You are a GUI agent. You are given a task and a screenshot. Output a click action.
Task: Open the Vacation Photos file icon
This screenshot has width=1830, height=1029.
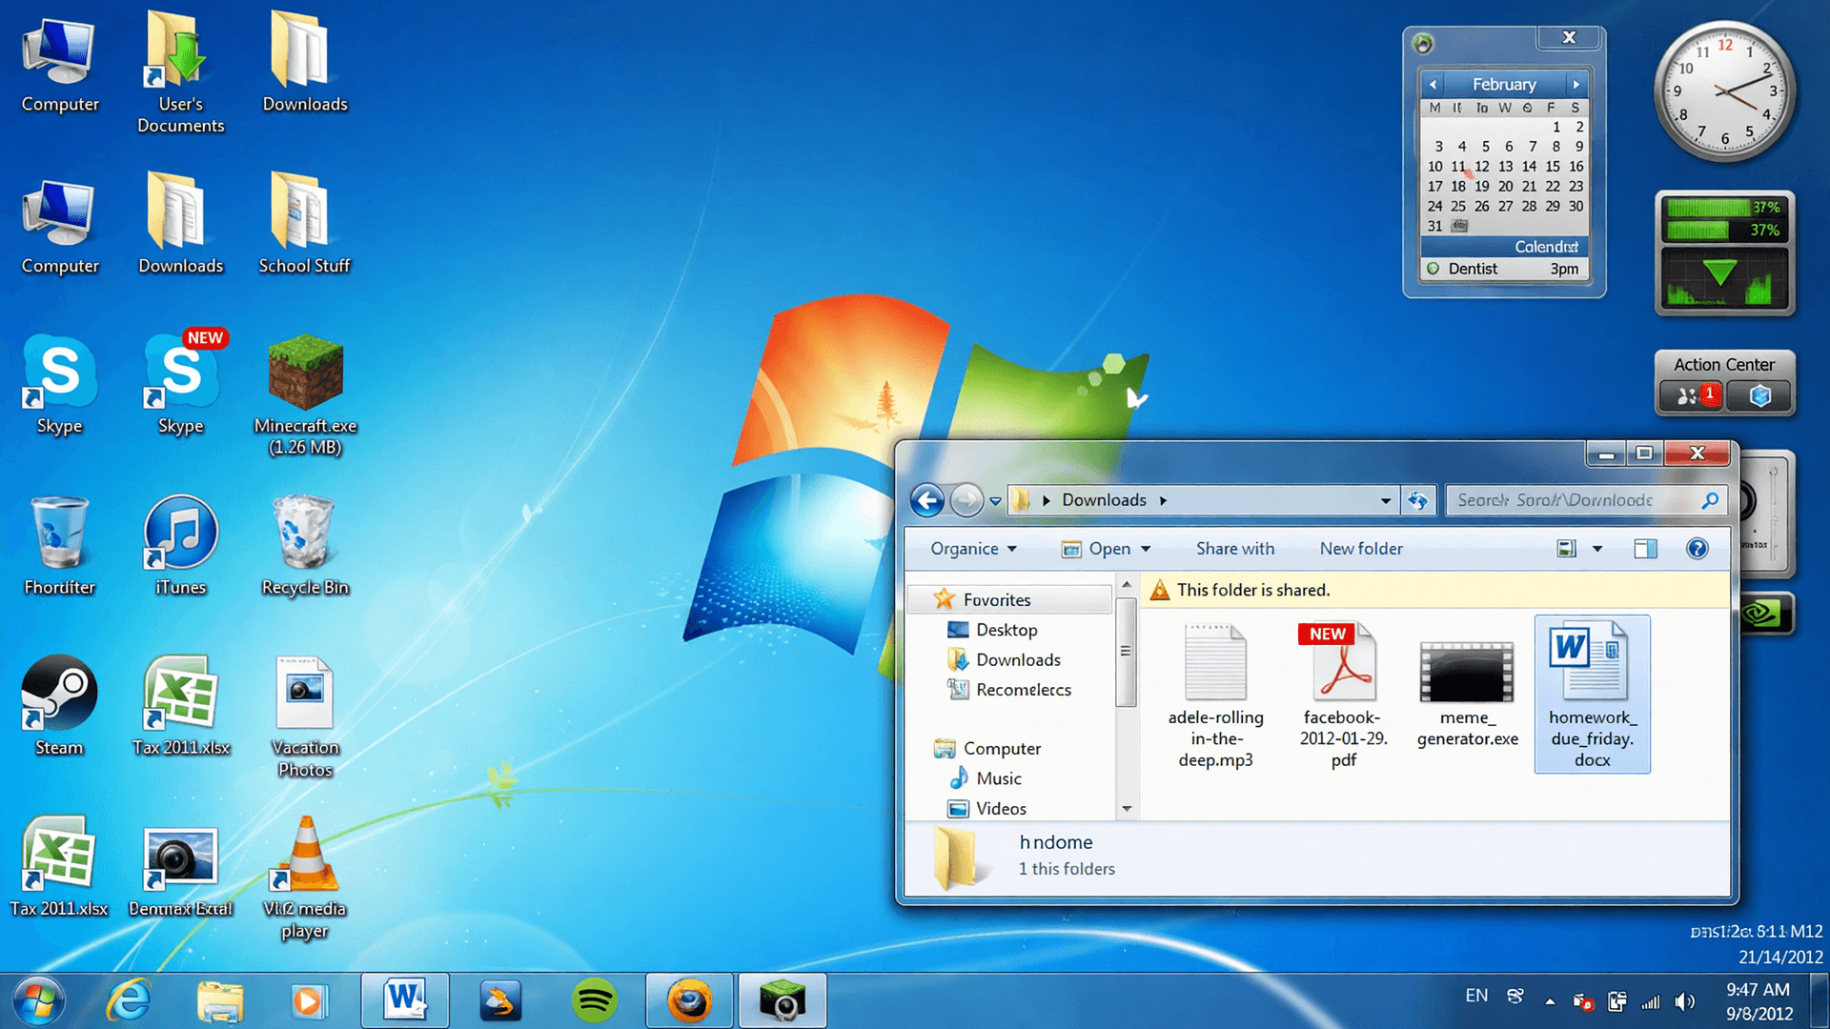305,717
